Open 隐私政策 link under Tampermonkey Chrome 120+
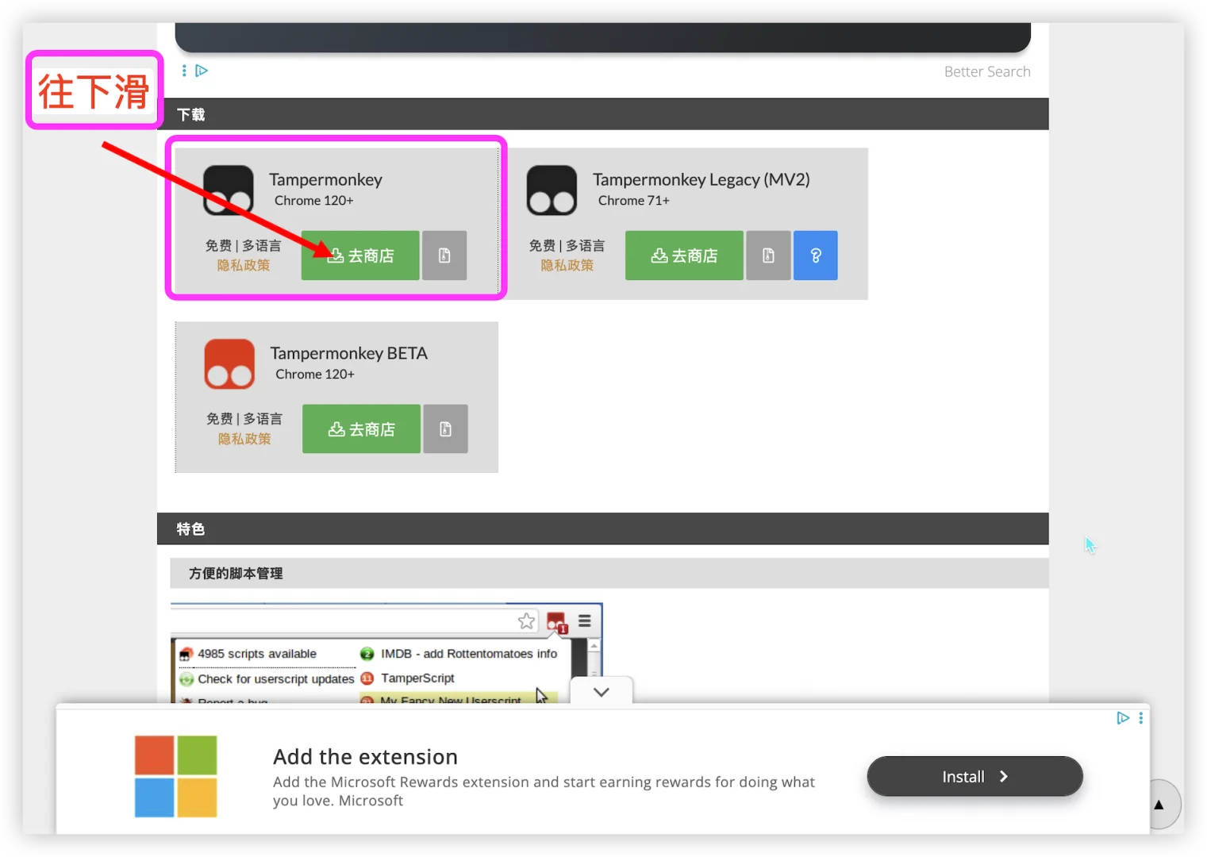 click(244, 265)
